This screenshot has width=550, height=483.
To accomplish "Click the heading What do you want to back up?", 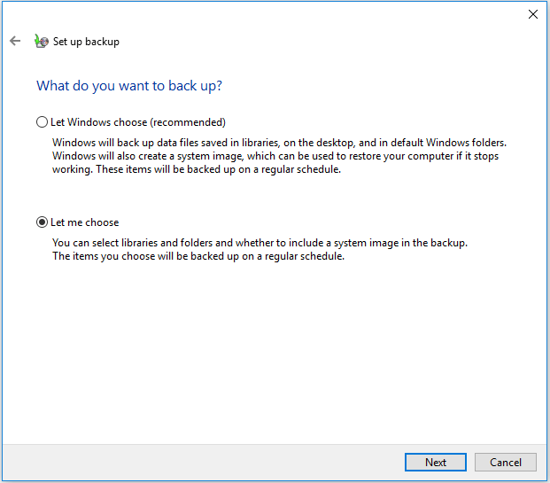I will click(x=129, y=86).
